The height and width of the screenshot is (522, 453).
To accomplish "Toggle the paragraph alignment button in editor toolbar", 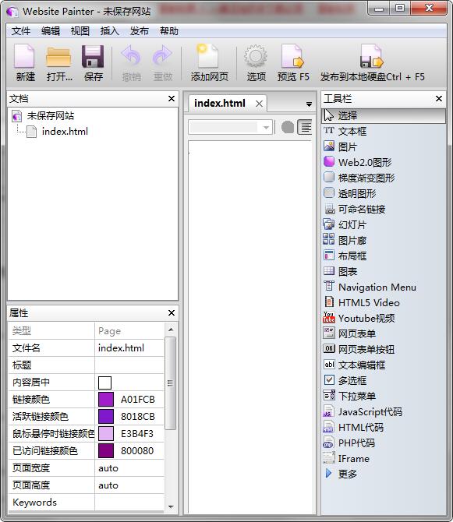I will click(x=305, y=127).
